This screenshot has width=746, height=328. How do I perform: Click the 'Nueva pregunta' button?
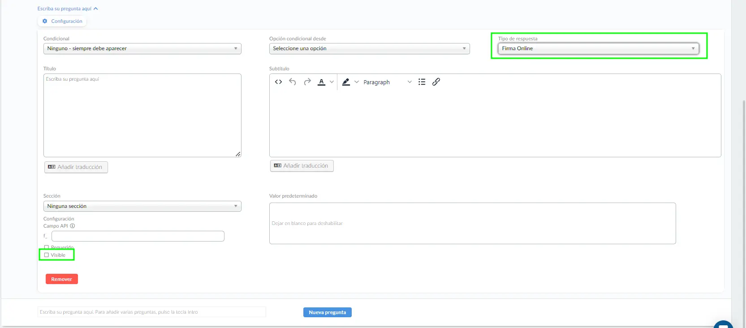[x=328, y=312]
